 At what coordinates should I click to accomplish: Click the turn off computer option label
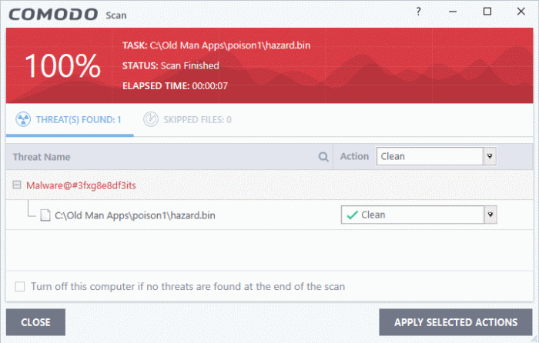[x=188, y=286]
